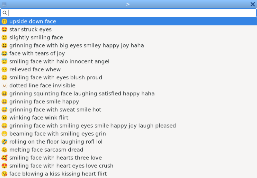Choose the face blowing a kiss icon

[4, 174]
